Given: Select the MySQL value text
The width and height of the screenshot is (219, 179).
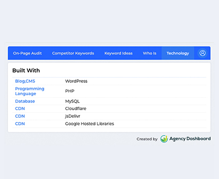Looking at the screenshot, I should [x=72, y=101].
